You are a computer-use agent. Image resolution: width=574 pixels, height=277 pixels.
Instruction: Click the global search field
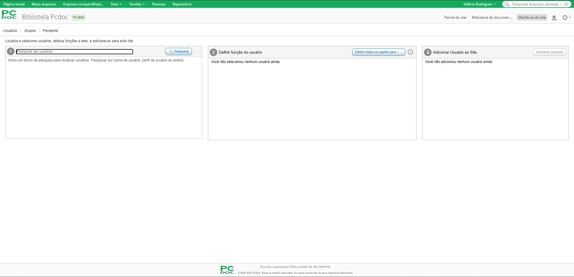[536, 4]
